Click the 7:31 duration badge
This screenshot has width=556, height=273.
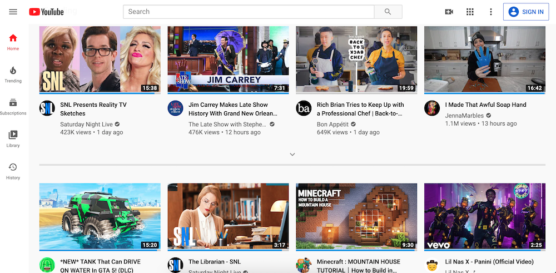click(280, 88)
